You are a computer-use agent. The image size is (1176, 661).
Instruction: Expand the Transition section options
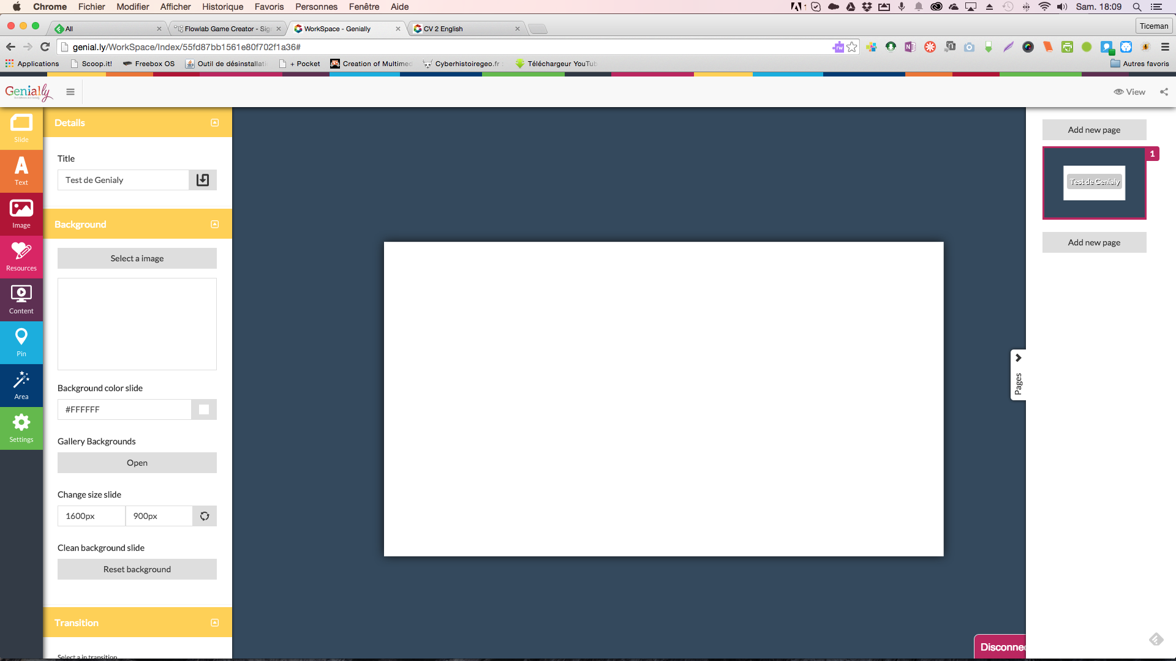214,622
